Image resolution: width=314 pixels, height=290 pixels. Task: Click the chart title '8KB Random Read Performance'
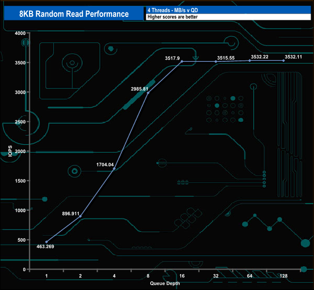(x=73, y=14)
